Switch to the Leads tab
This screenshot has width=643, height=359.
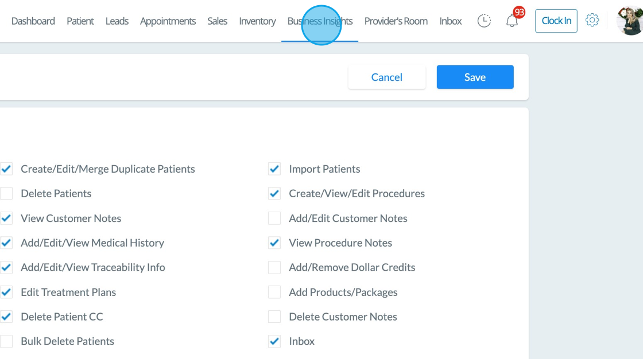tap(117, 21)
